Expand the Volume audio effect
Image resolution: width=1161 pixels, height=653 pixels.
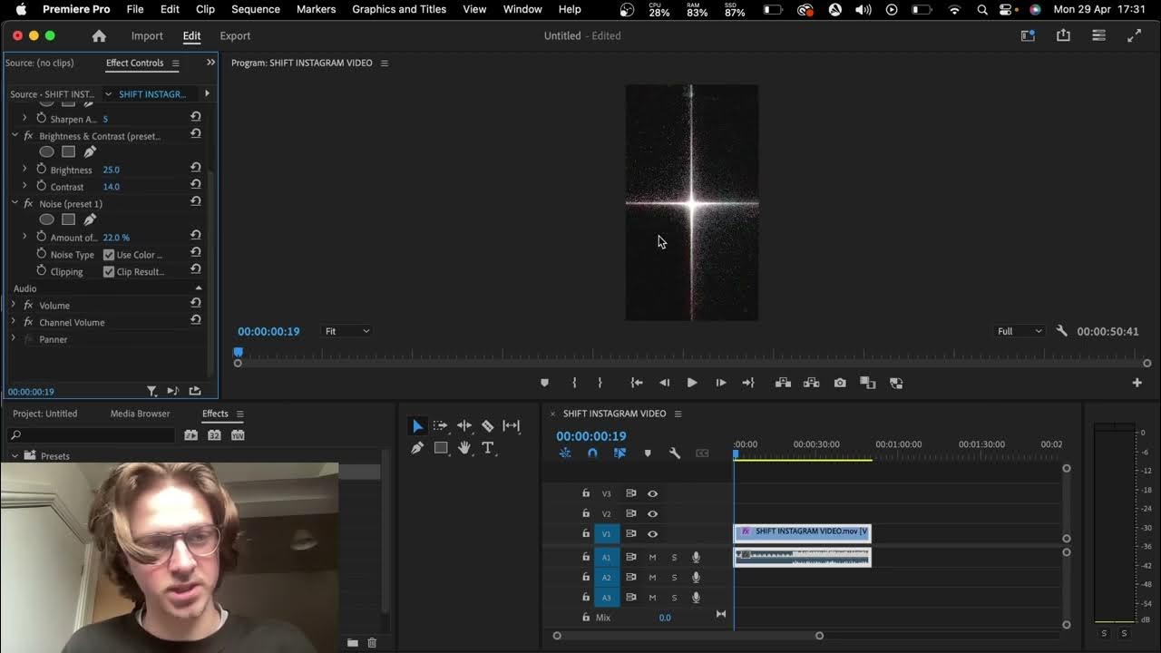pyautogui.click(x=13, y=306)
